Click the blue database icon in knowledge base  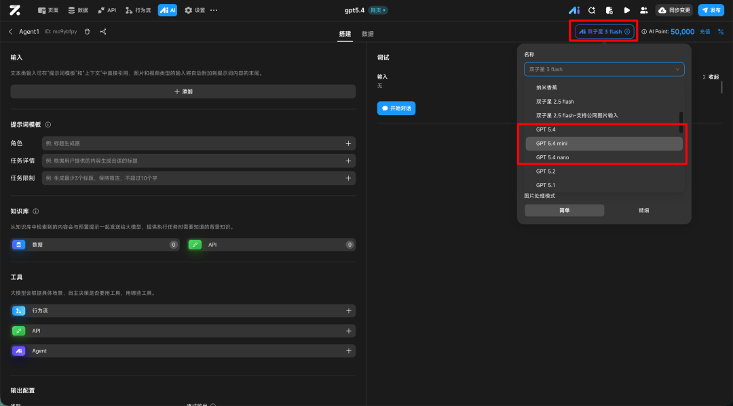point(19,245)
